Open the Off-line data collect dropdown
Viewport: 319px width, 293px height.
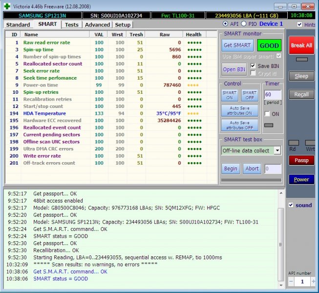(277, 150)
